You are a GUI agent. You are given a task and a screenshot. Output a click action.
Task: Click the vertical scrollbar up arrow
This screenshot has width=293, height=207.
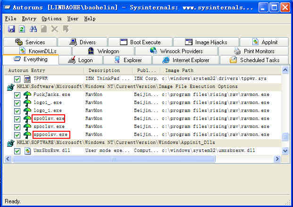tap(285, 70)
